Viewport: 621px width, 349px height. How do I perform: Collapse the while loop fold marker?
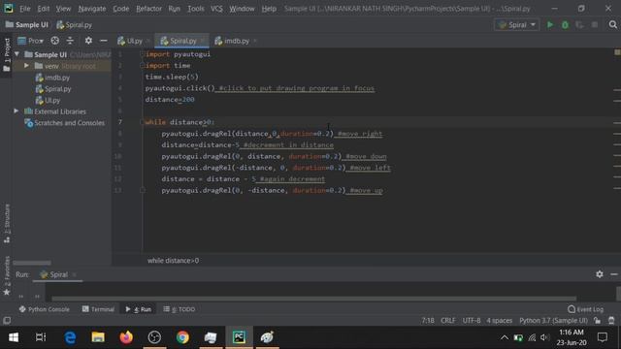point(143,122)
